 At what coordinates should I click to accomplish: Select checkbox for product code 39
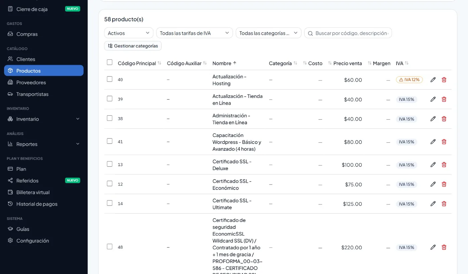pyautogui.click(x=110, y=99)
